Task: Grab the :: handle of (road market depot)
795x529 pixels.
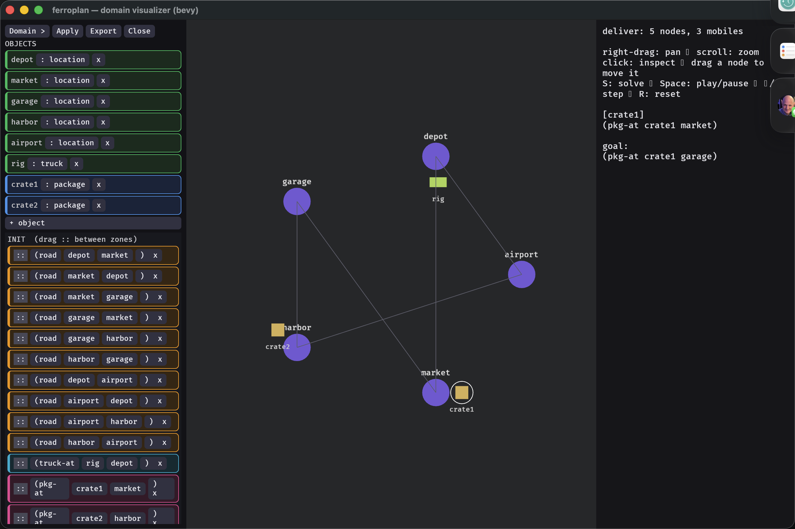Action: tap(20, 276)
